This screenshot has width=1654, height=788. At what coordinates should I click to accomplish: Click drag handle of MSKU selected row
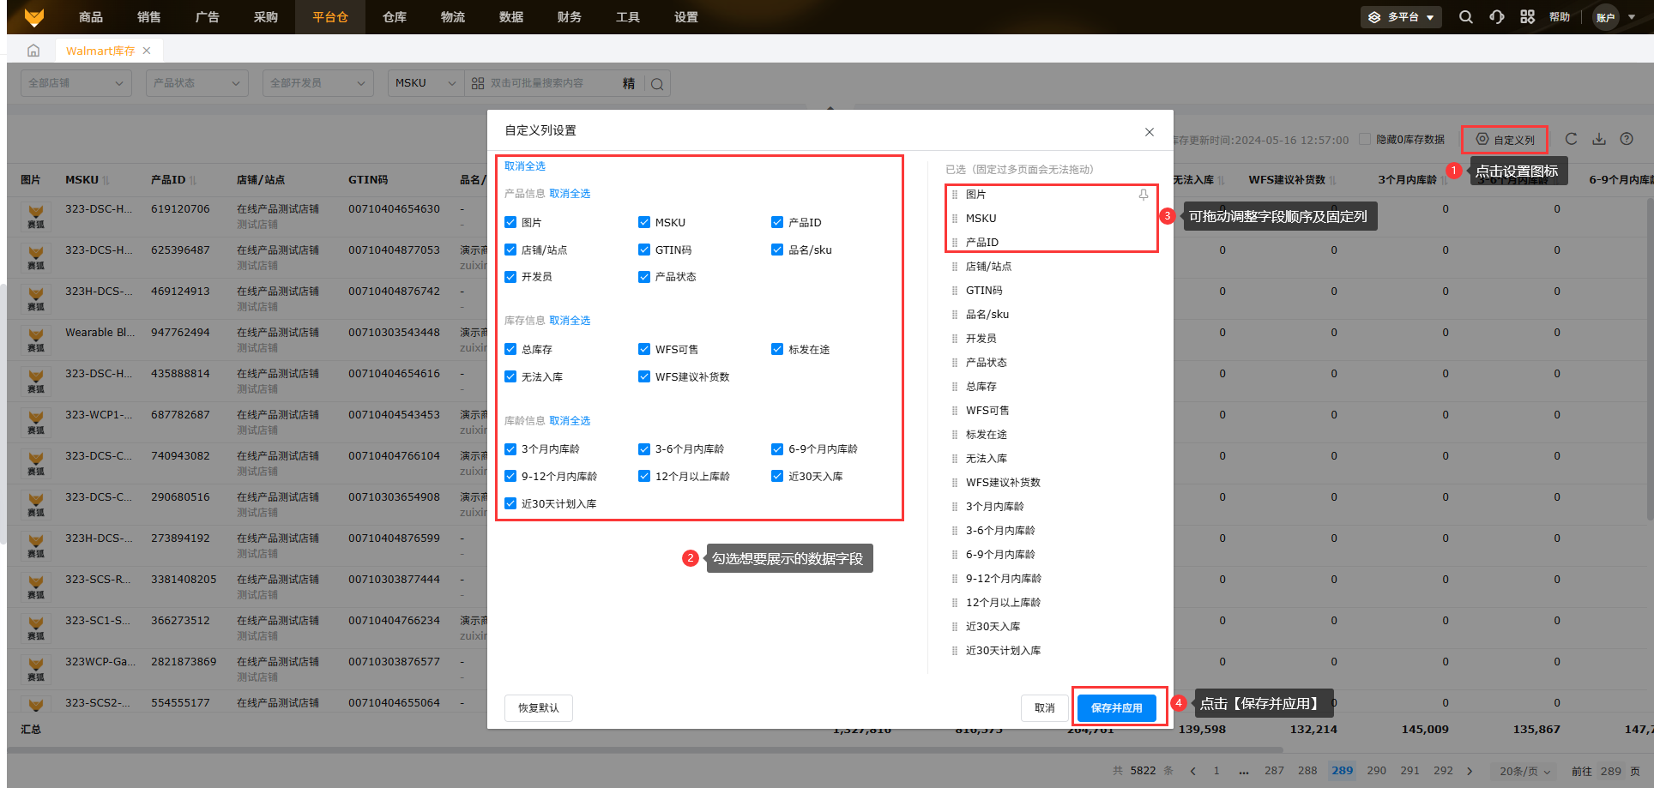tap(955, 219)
